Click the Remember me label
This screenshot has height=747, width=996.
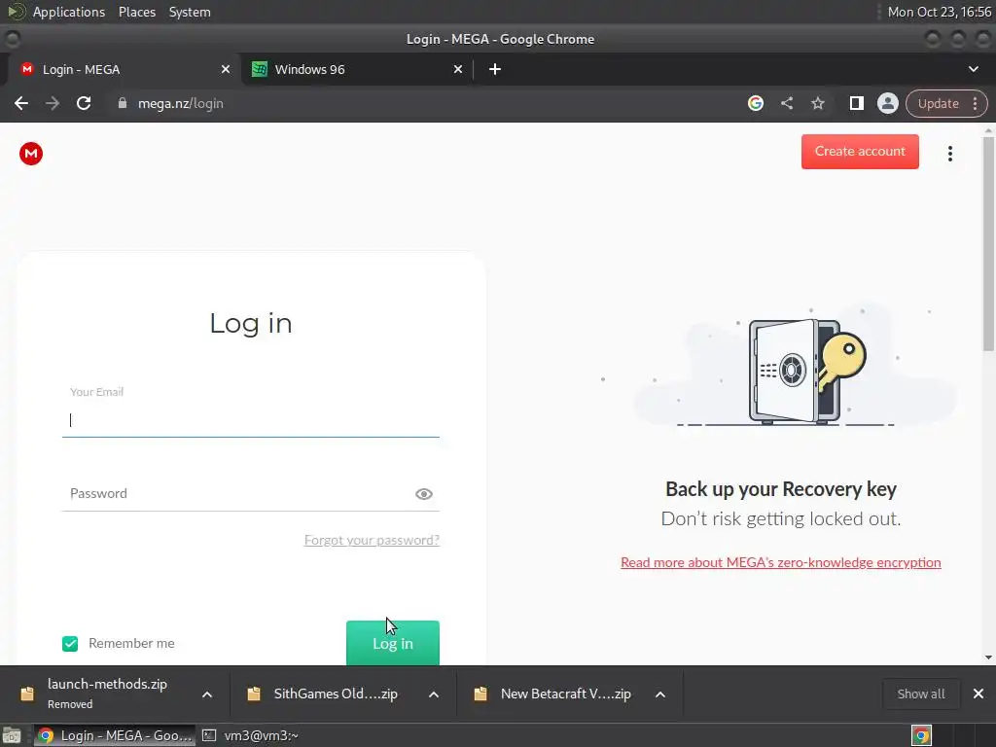(x=131, y=644)
